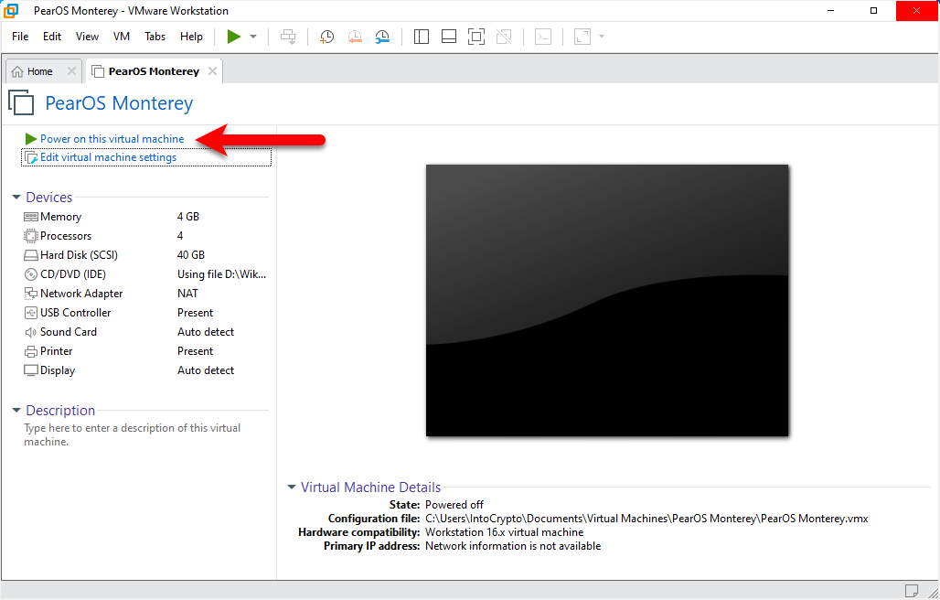This screenshot has width=940, height=600.
Task: Click the stretch guest display icon
Action: pyautogui.click(x=582, y=37)
